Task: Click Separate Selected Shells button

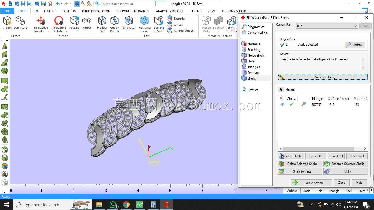Action: pyautogui.click(x=346, y=164)
